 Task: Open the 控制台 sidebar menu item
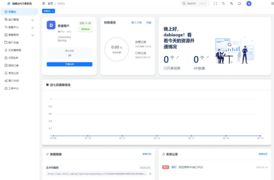19,12
